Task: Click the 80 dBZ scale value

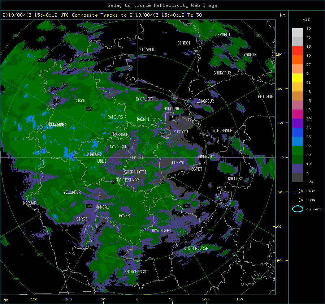Action: click(308, 29)
